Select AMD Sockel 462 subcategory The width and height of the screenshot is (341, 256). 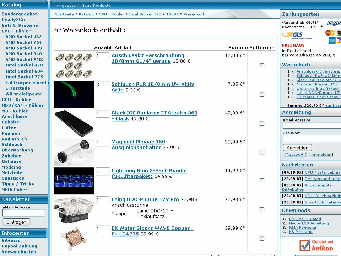click(23, 37)
